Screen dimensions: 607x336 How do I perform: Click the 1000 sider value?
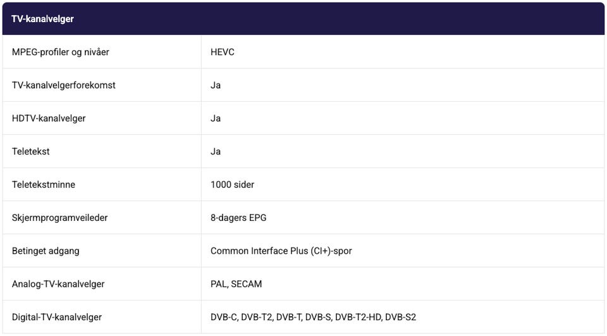232,185
